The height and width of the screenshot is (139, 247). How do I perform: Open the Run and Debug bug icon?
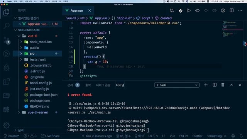point(6,68)
